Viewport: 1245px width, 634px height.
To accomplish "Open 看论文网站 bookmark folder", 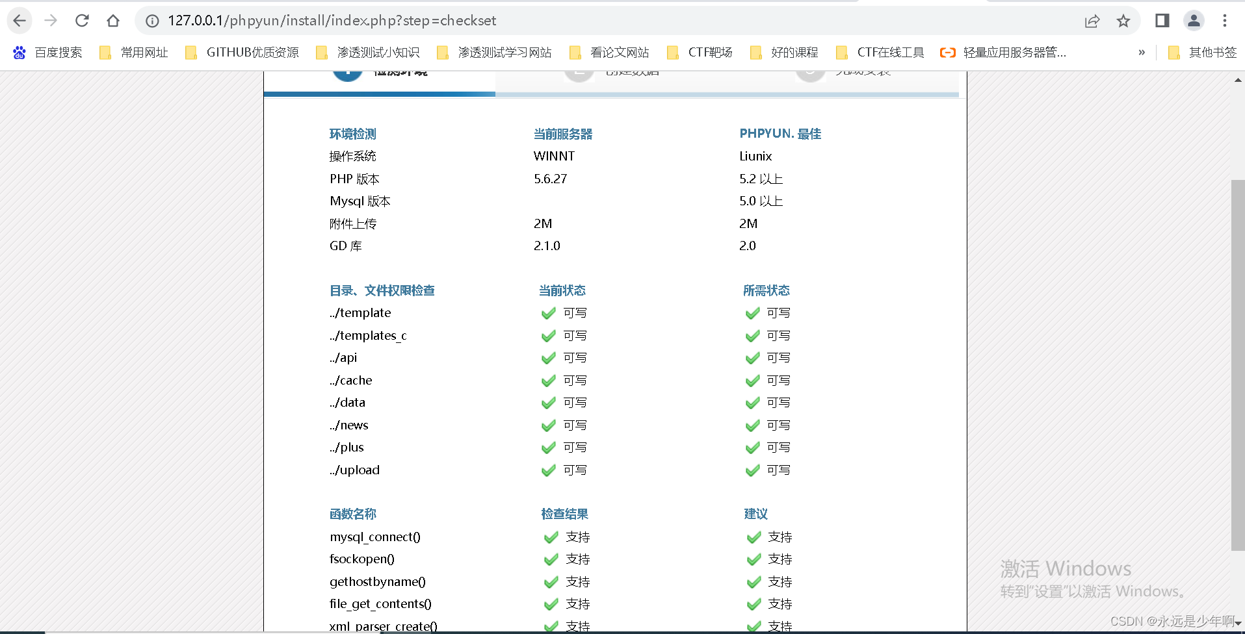I will pos(609,53).
